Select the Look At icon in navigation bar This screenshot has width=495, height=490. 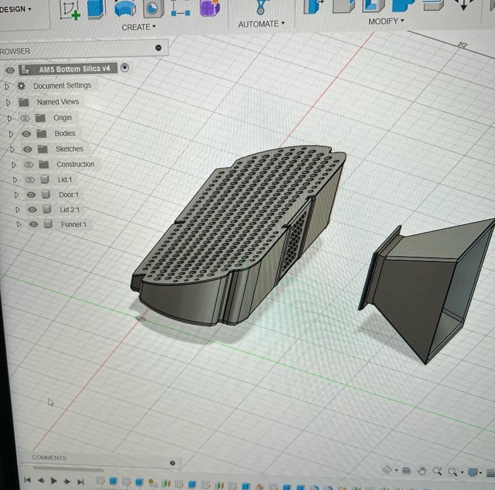(407, 471)
